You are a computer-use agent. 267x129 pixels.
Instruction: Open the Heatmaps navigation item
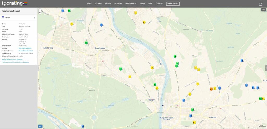(x=118, y=4)
